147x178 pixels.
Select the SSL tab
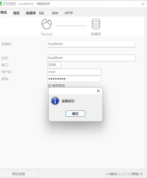point(42,13)
